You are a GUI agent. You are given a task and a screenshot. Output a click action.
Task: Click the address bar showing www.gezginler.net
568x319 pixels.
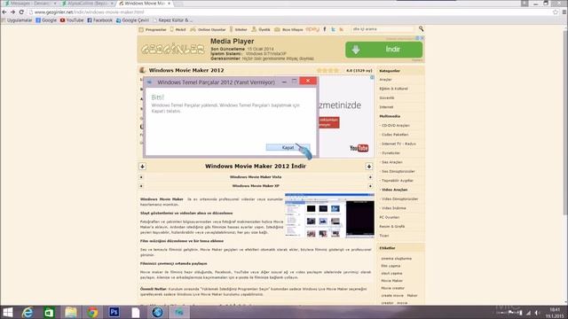pyautogui.click(x=290, y=12)
